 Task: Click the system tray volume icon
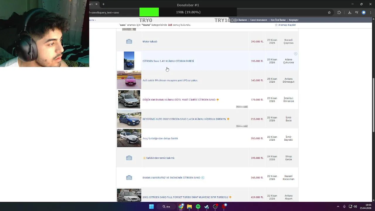tap(355, 207)
